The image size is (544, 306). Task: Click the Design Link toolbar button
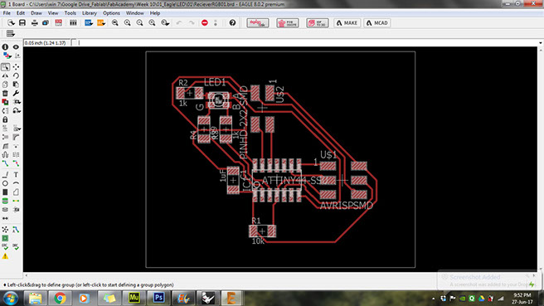[x=258, y=23]
